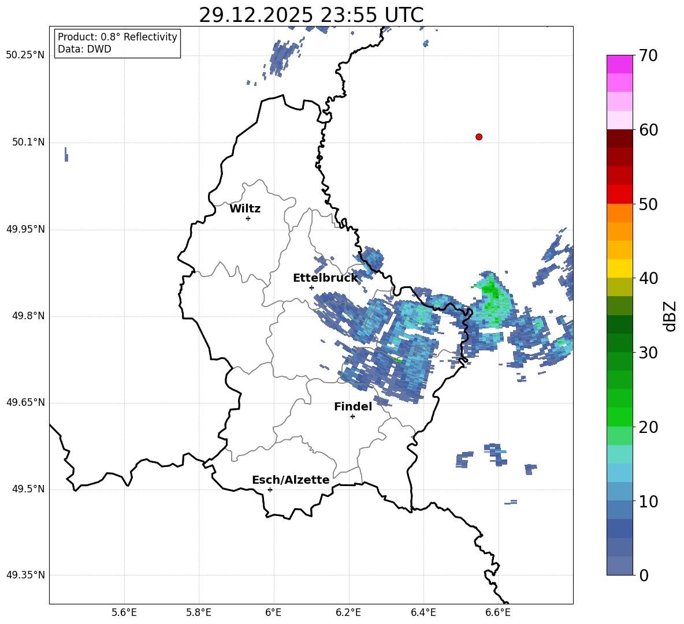This screenshot has height=624, width=684.
Task: Click the title '29.12.2025 23:55 UTC'
Action: click(311, 15)
